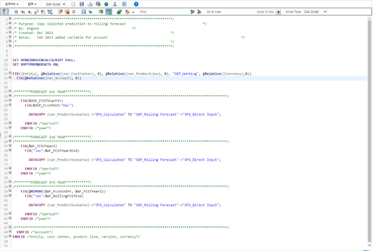Open the Script Type Calc Script dropdown

tap(315, 11)
